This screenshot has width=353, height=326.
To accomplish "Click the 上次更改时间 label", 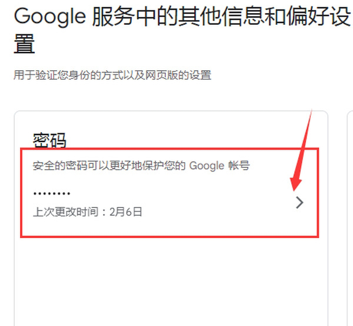I will tap(66, 212).
